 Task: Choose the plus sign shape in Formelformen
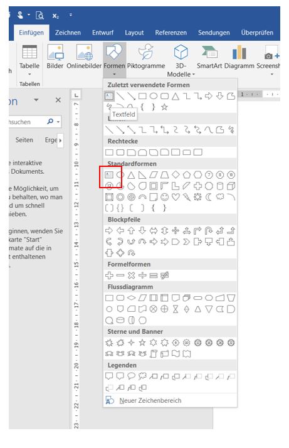[109, 275]
